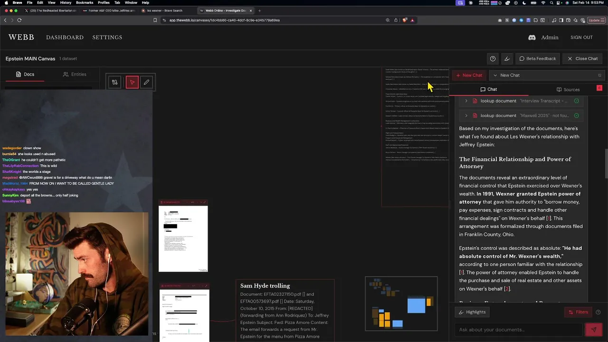Send the chat message with paper plane
Image resolution: width=608 pixels, height=342 pixels.
click(x=594, y=329)
